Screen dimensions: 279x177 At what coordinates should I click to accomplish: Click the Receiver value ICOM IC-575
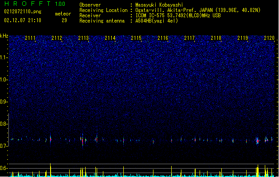tap(151, 15)
